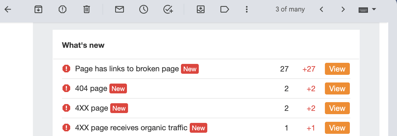The height and width of the screenshot is (136, 397).
Task: Go to the older email
Action: click(343, 10)
